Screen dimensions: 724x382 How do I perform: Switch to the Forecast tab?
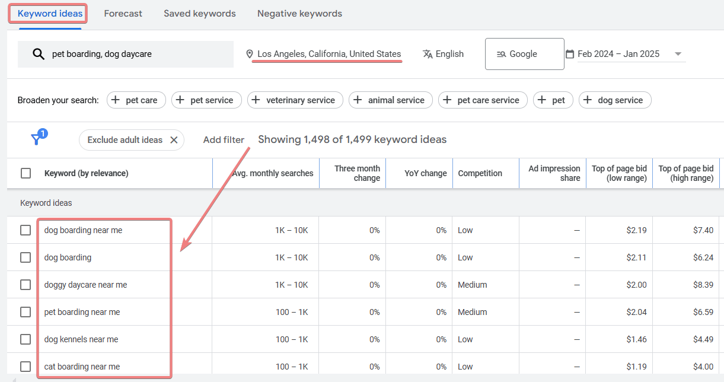point(123,12)
